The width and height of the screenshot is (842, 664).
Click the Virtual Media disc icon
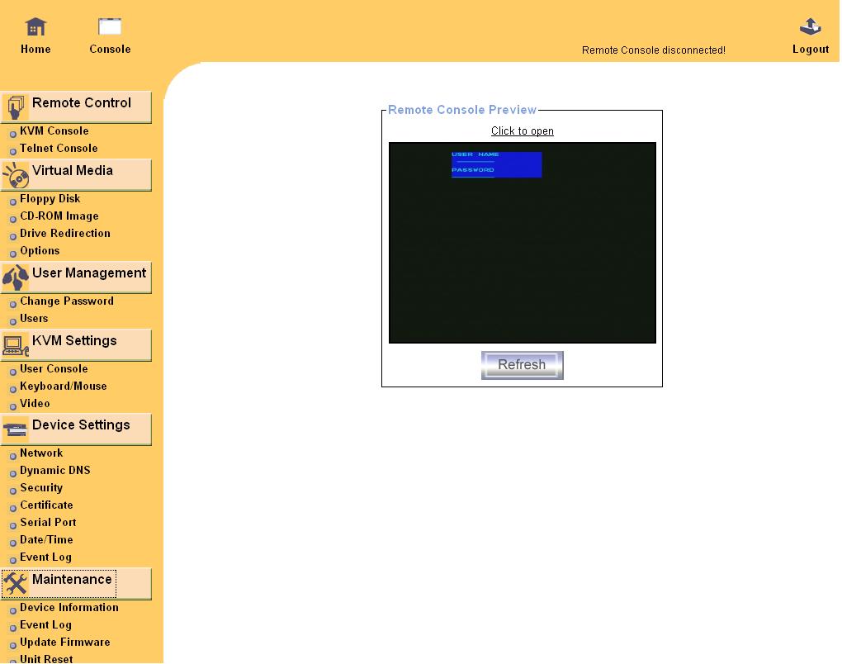[x=16, y=175]
